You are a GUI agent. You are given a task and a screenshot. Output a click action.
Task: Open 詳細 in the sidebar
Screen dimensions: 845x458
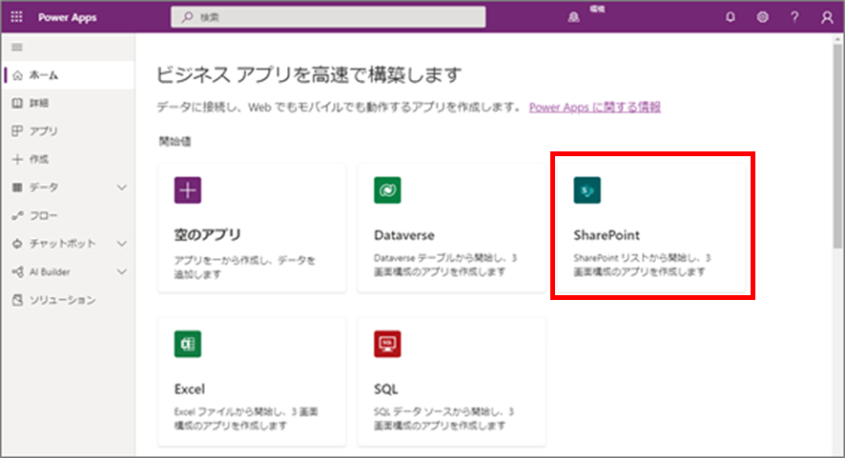[x=68, y=103]
